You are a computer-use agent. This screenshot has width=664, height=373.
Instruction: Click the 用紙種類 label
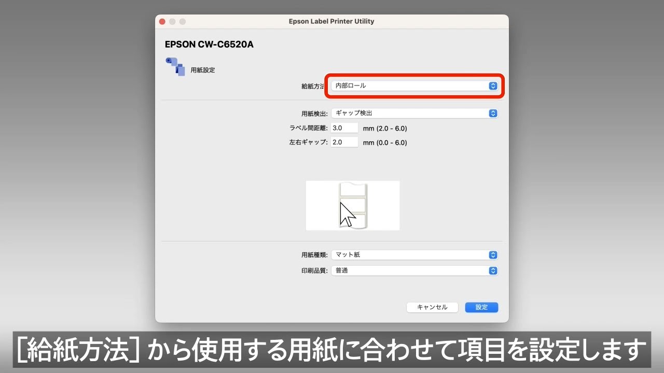click(x=315, y=255)
